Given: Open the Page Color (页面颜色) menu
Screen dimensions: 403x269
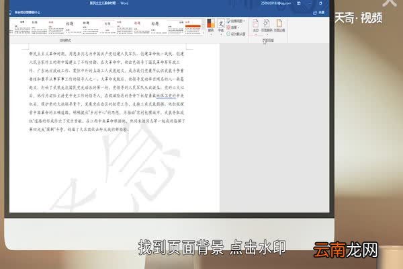Looking at the screenshot, I should 267,26.
